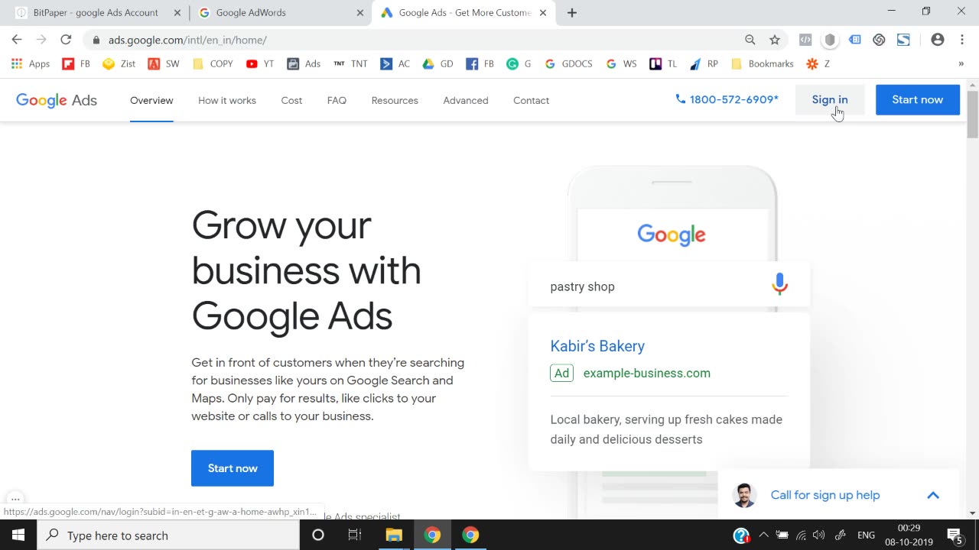Open the RP bookmark
Screen dimensions: 979x550
704,64
